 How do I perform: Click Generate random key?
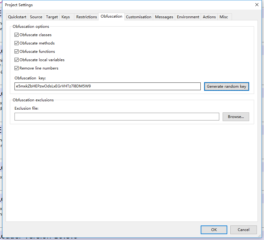click(226, 86)
